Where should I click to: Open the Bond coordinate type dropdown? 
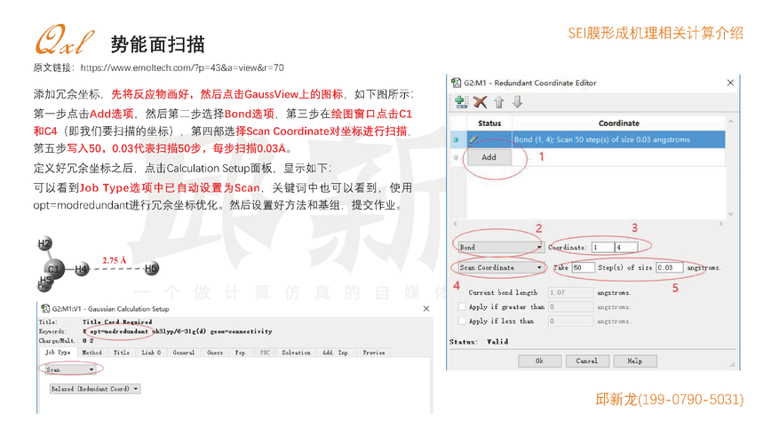coord(499,247)
